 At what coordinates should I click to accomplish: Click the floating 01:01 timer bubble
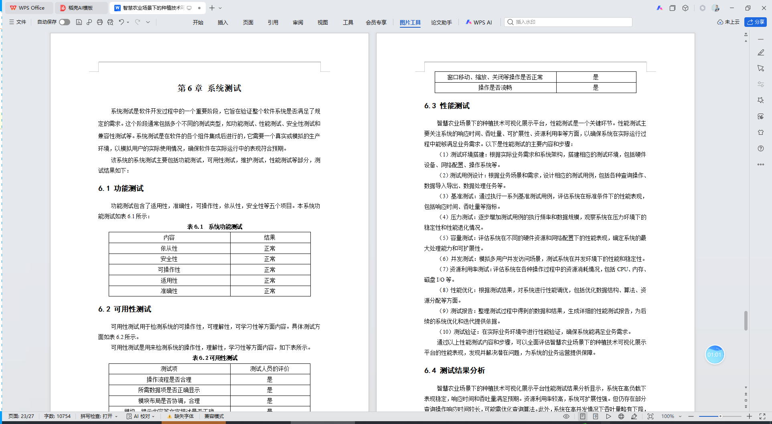point(715,355)
